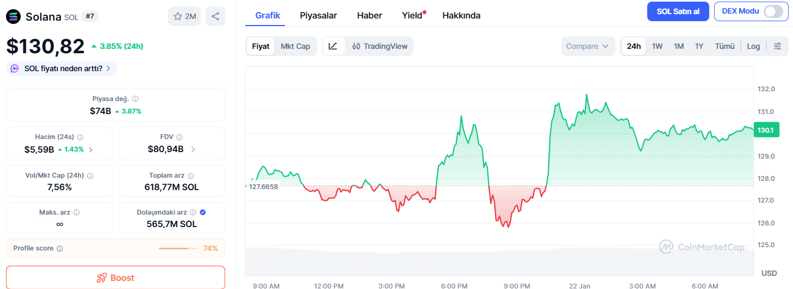This screenshot has width=793, height=289.
Task: Select the line chart type icon
Action: point(333,46)
